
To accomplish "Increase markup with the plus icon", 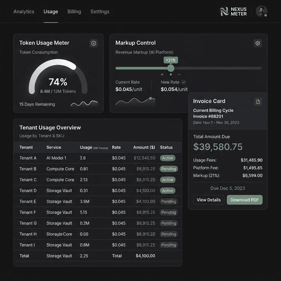I will point(162,74).
